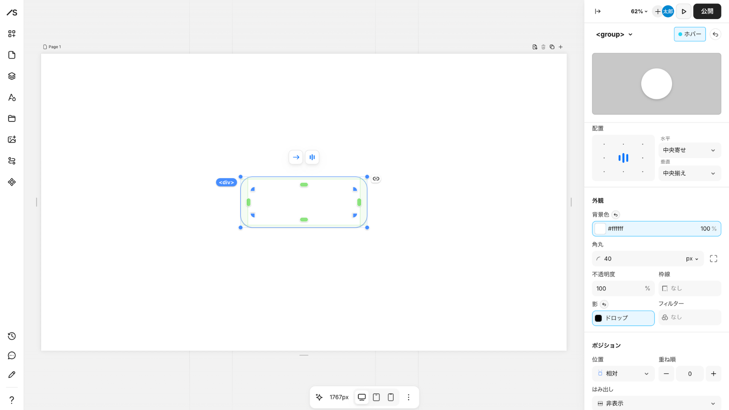Viewport: 729px width, 410px height.
Task: Open the 62% zoom menu
Action: (639, 11)
